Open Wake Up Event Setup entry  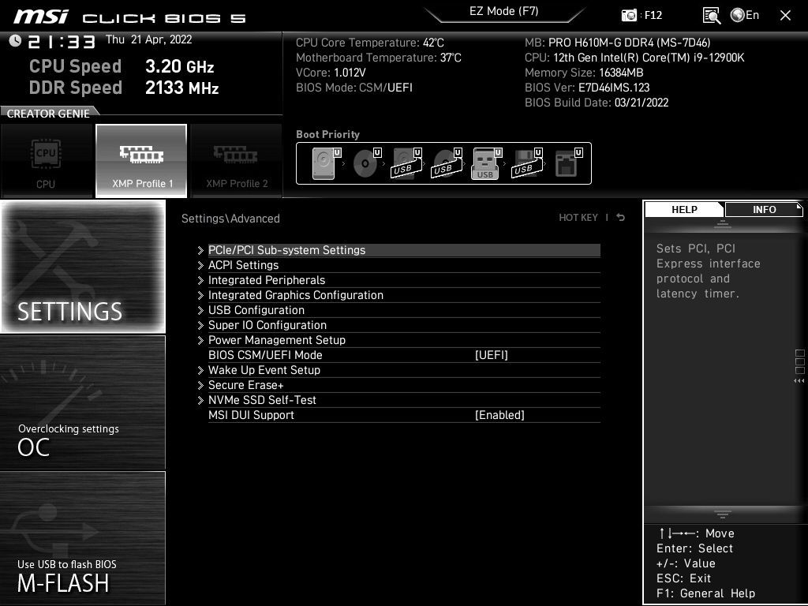(404, 370)
